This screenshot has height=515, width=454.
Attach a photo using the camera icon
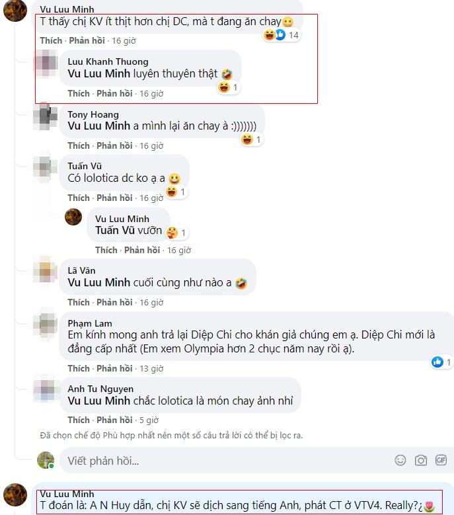coord(420,460)
